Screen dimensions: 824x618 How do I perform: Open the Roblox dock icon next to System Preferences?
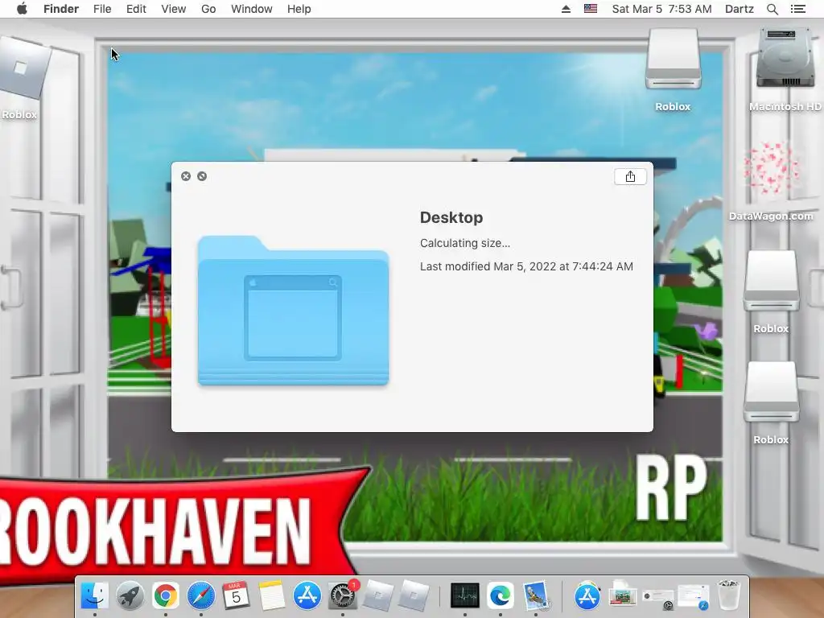(x=377, y=596)
